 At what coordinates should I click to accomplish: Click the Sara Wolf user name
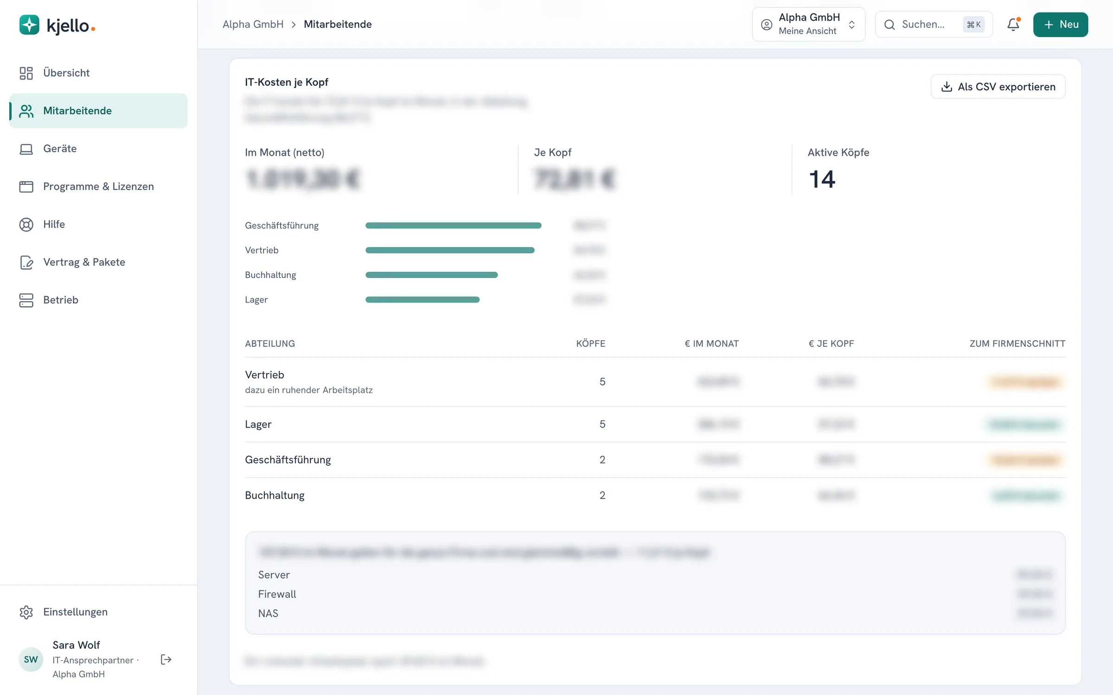pos(76,645)
